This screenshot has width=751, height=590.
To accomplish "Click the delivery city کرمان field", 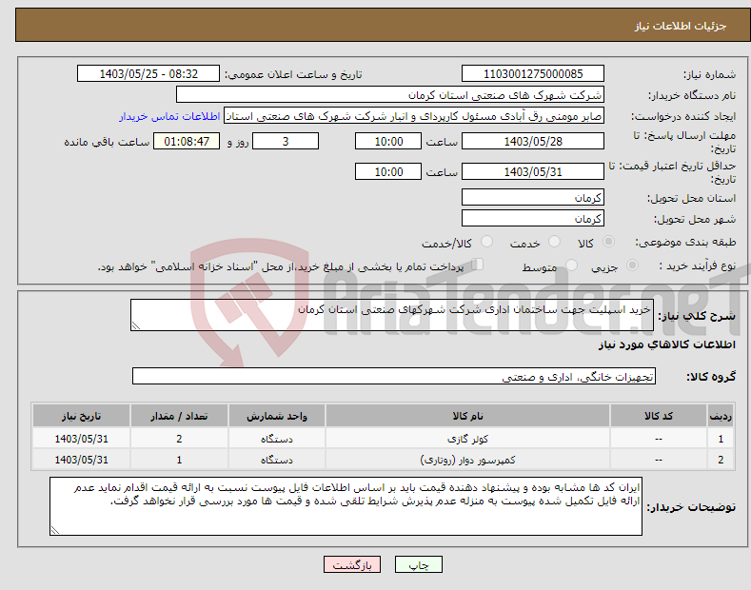I will 533,218.
